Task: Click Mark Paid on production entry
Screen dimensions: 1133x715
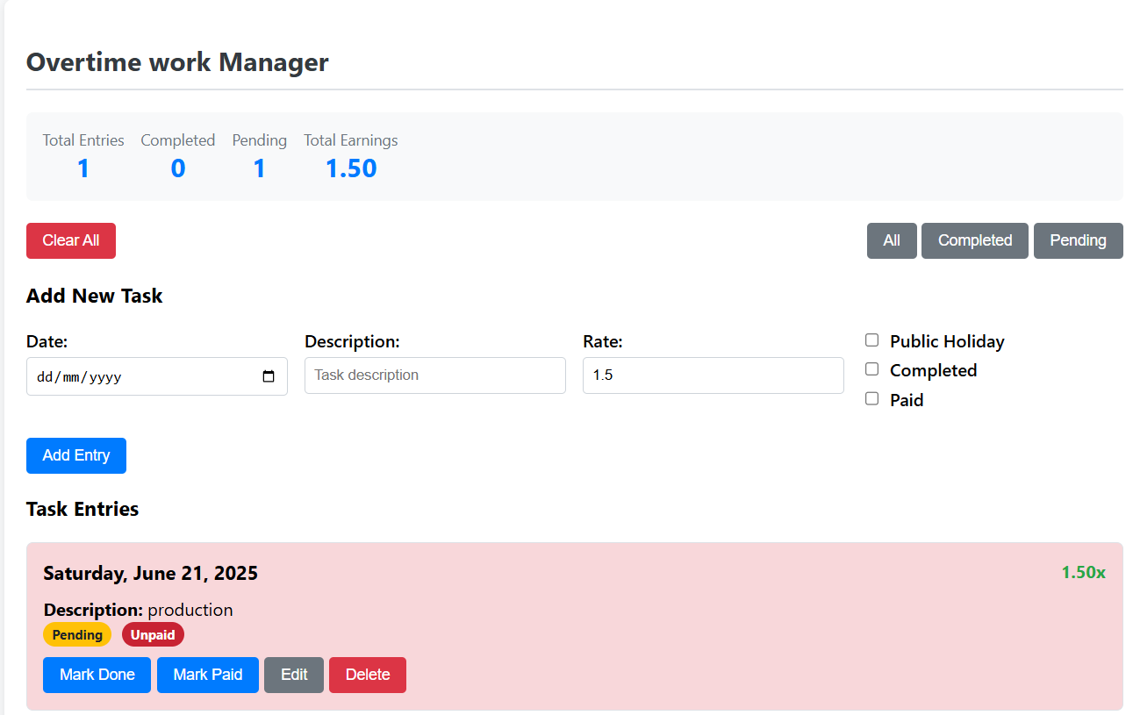Action: click(x=208, y=675)
